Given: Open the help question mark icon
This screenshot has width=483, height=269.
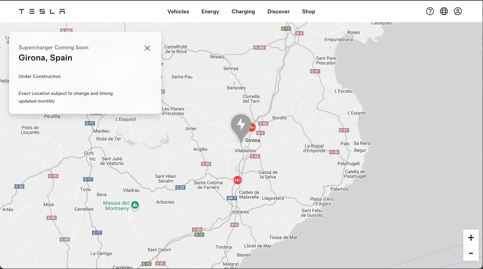Looking at the screenshot, I should tap(430, 11).
